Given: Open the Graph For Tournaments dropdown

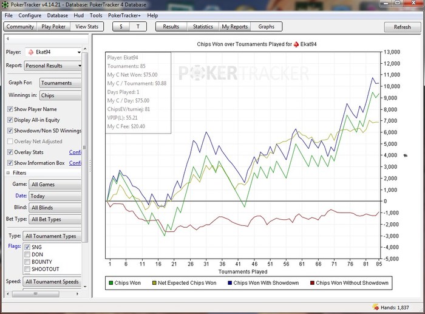Looking at the screenshot, I should tap(60, 83).
